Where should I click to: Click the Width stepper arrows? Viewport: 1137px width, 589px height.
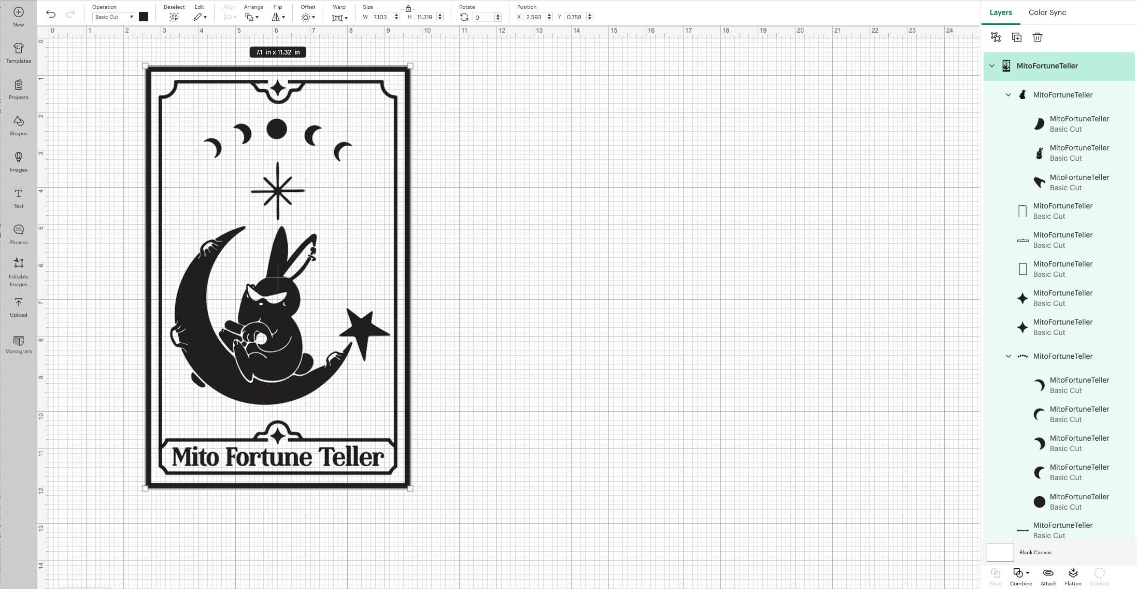point(396,17)
